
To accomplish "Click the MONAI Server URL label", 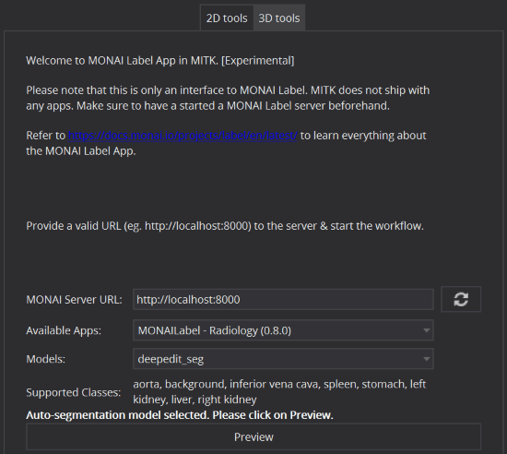I will (74, 299).
